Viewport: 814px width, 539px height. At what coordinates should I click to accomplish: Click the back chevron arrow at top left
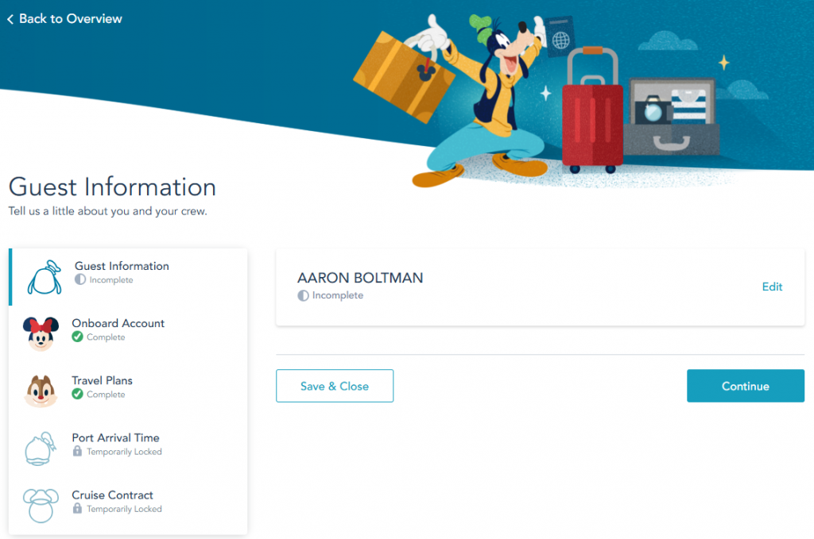(x=10, y=19)
